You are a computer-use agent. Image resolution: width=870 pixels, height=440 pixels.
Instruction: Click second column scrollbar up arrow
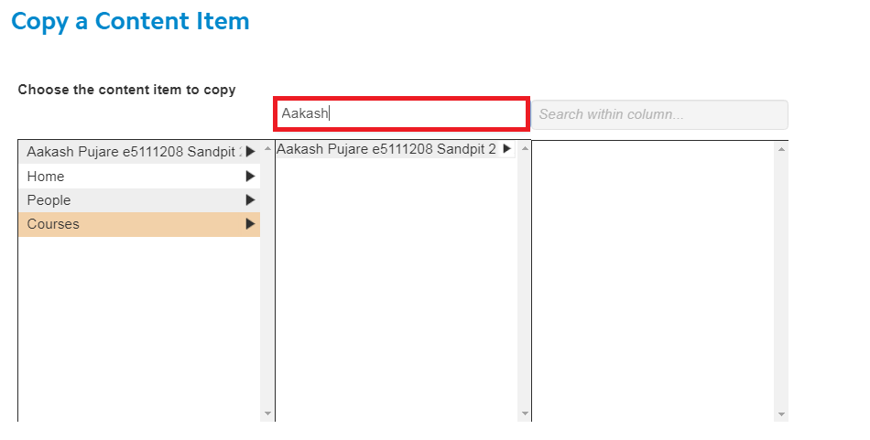[x=525, y=148]
